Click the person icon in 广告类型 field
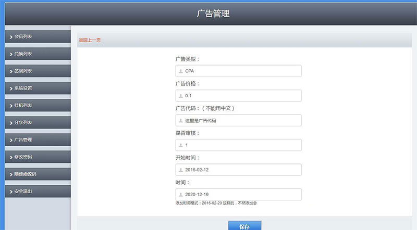 (181, 71)
